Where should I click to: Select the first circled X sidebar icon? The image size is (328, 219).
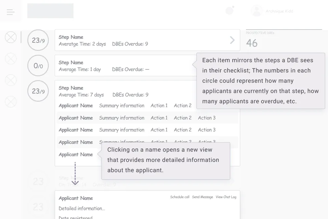pos(11,37)
